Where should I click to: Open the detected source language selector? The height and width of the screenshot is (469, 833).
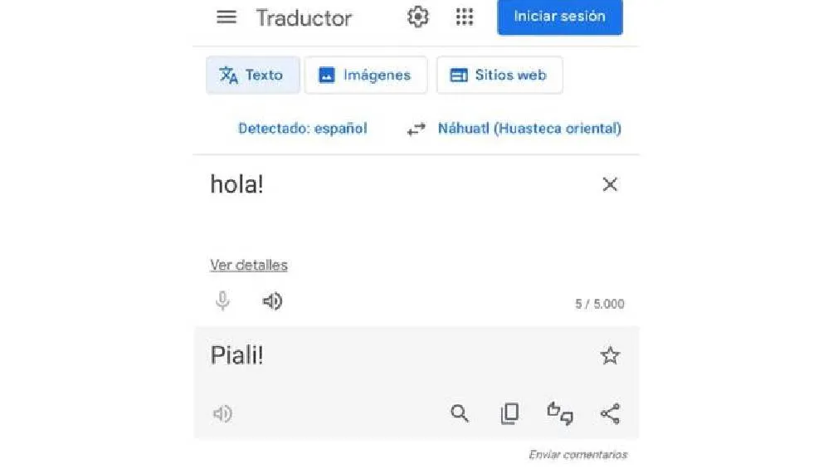[302, 129]
